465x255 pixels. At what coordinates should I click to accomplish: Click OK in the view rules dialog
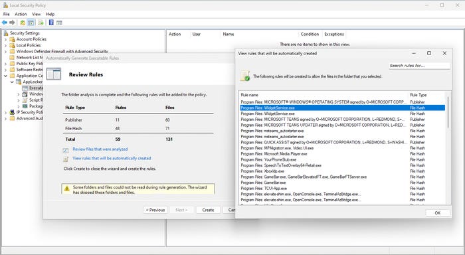click(438, 213)
